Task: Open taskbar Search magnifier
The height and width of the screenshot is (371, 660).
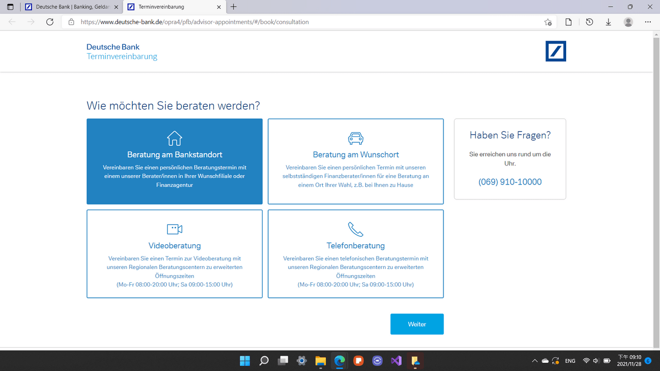Action: tap(264, 361)
